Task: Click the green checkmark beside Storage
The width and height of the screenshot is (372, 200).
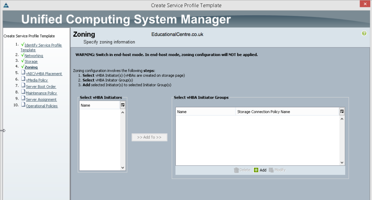Action: [x=23, y=61]
